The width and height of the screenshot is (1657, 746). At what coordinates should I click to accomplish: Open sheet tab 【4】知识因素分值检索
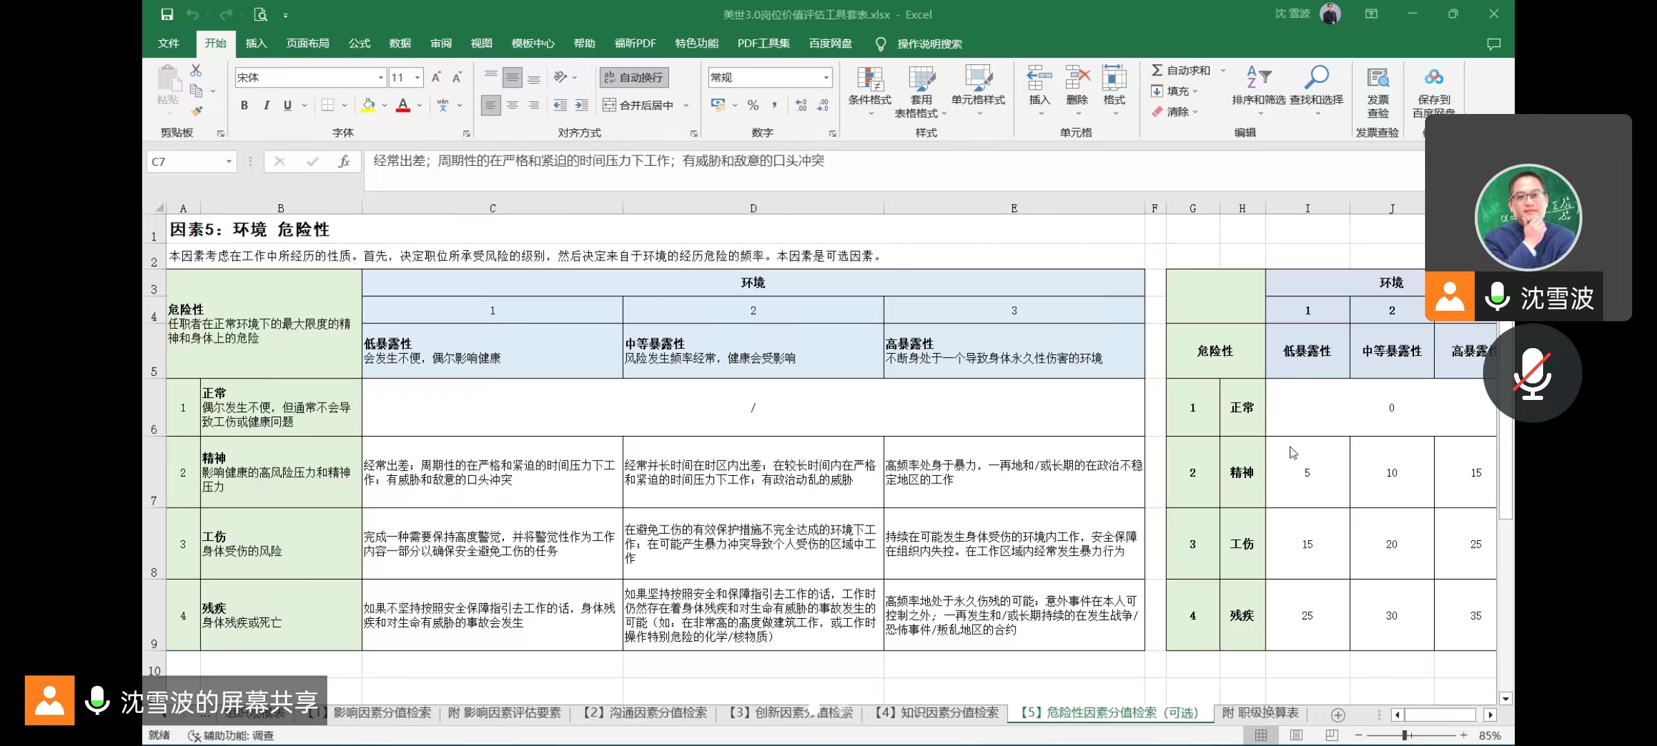pyautogui.click(x=936, y=713)
